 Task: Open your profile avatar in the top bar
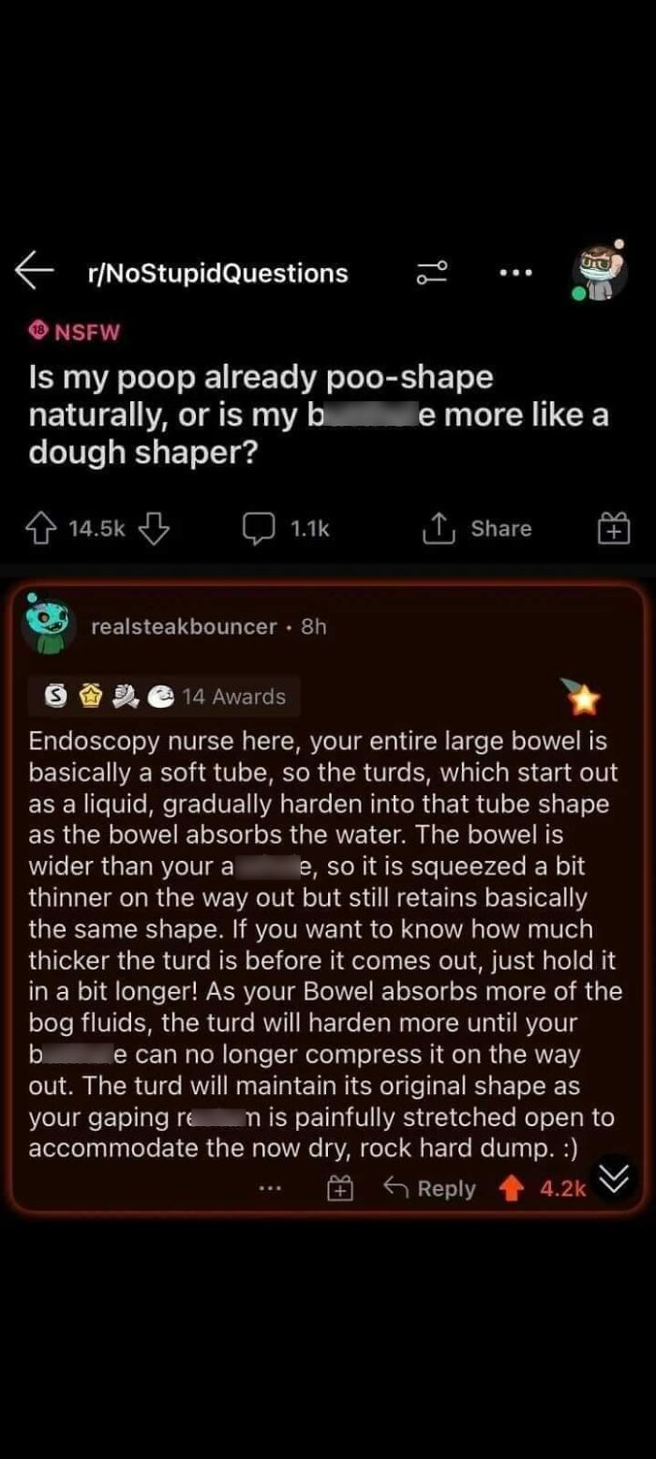pyautogui.click(x=600, y=272)
